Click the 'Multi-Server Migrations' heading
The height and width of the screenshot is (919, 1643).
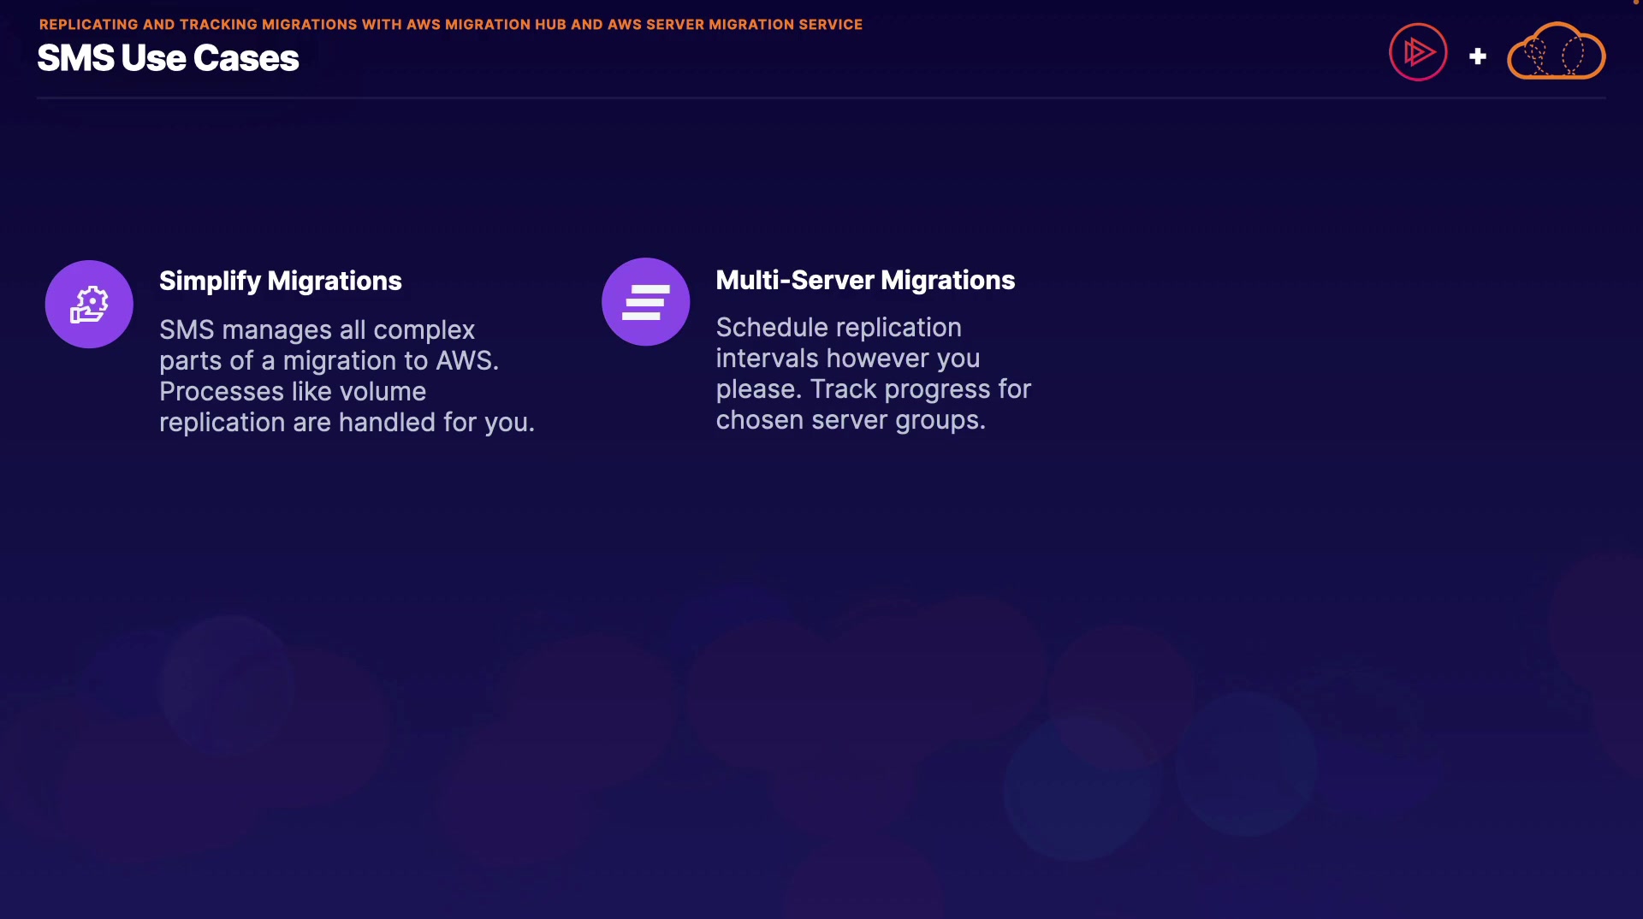(x=865, y=280)
